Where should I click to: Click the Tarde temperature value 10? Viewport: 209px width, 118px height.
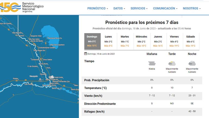pyautogui.click(x=172, y=88)
